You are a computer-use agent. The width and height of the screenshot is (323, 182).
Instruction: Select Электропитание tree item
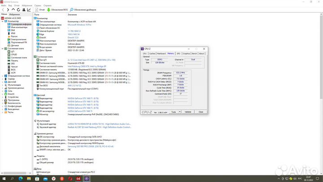[x=17, y=40]
